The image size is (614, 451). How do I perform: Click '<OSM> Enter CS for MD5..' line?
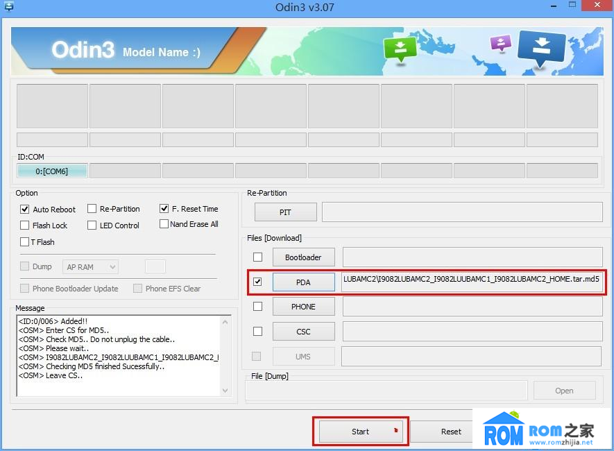(x=63, y=330)
